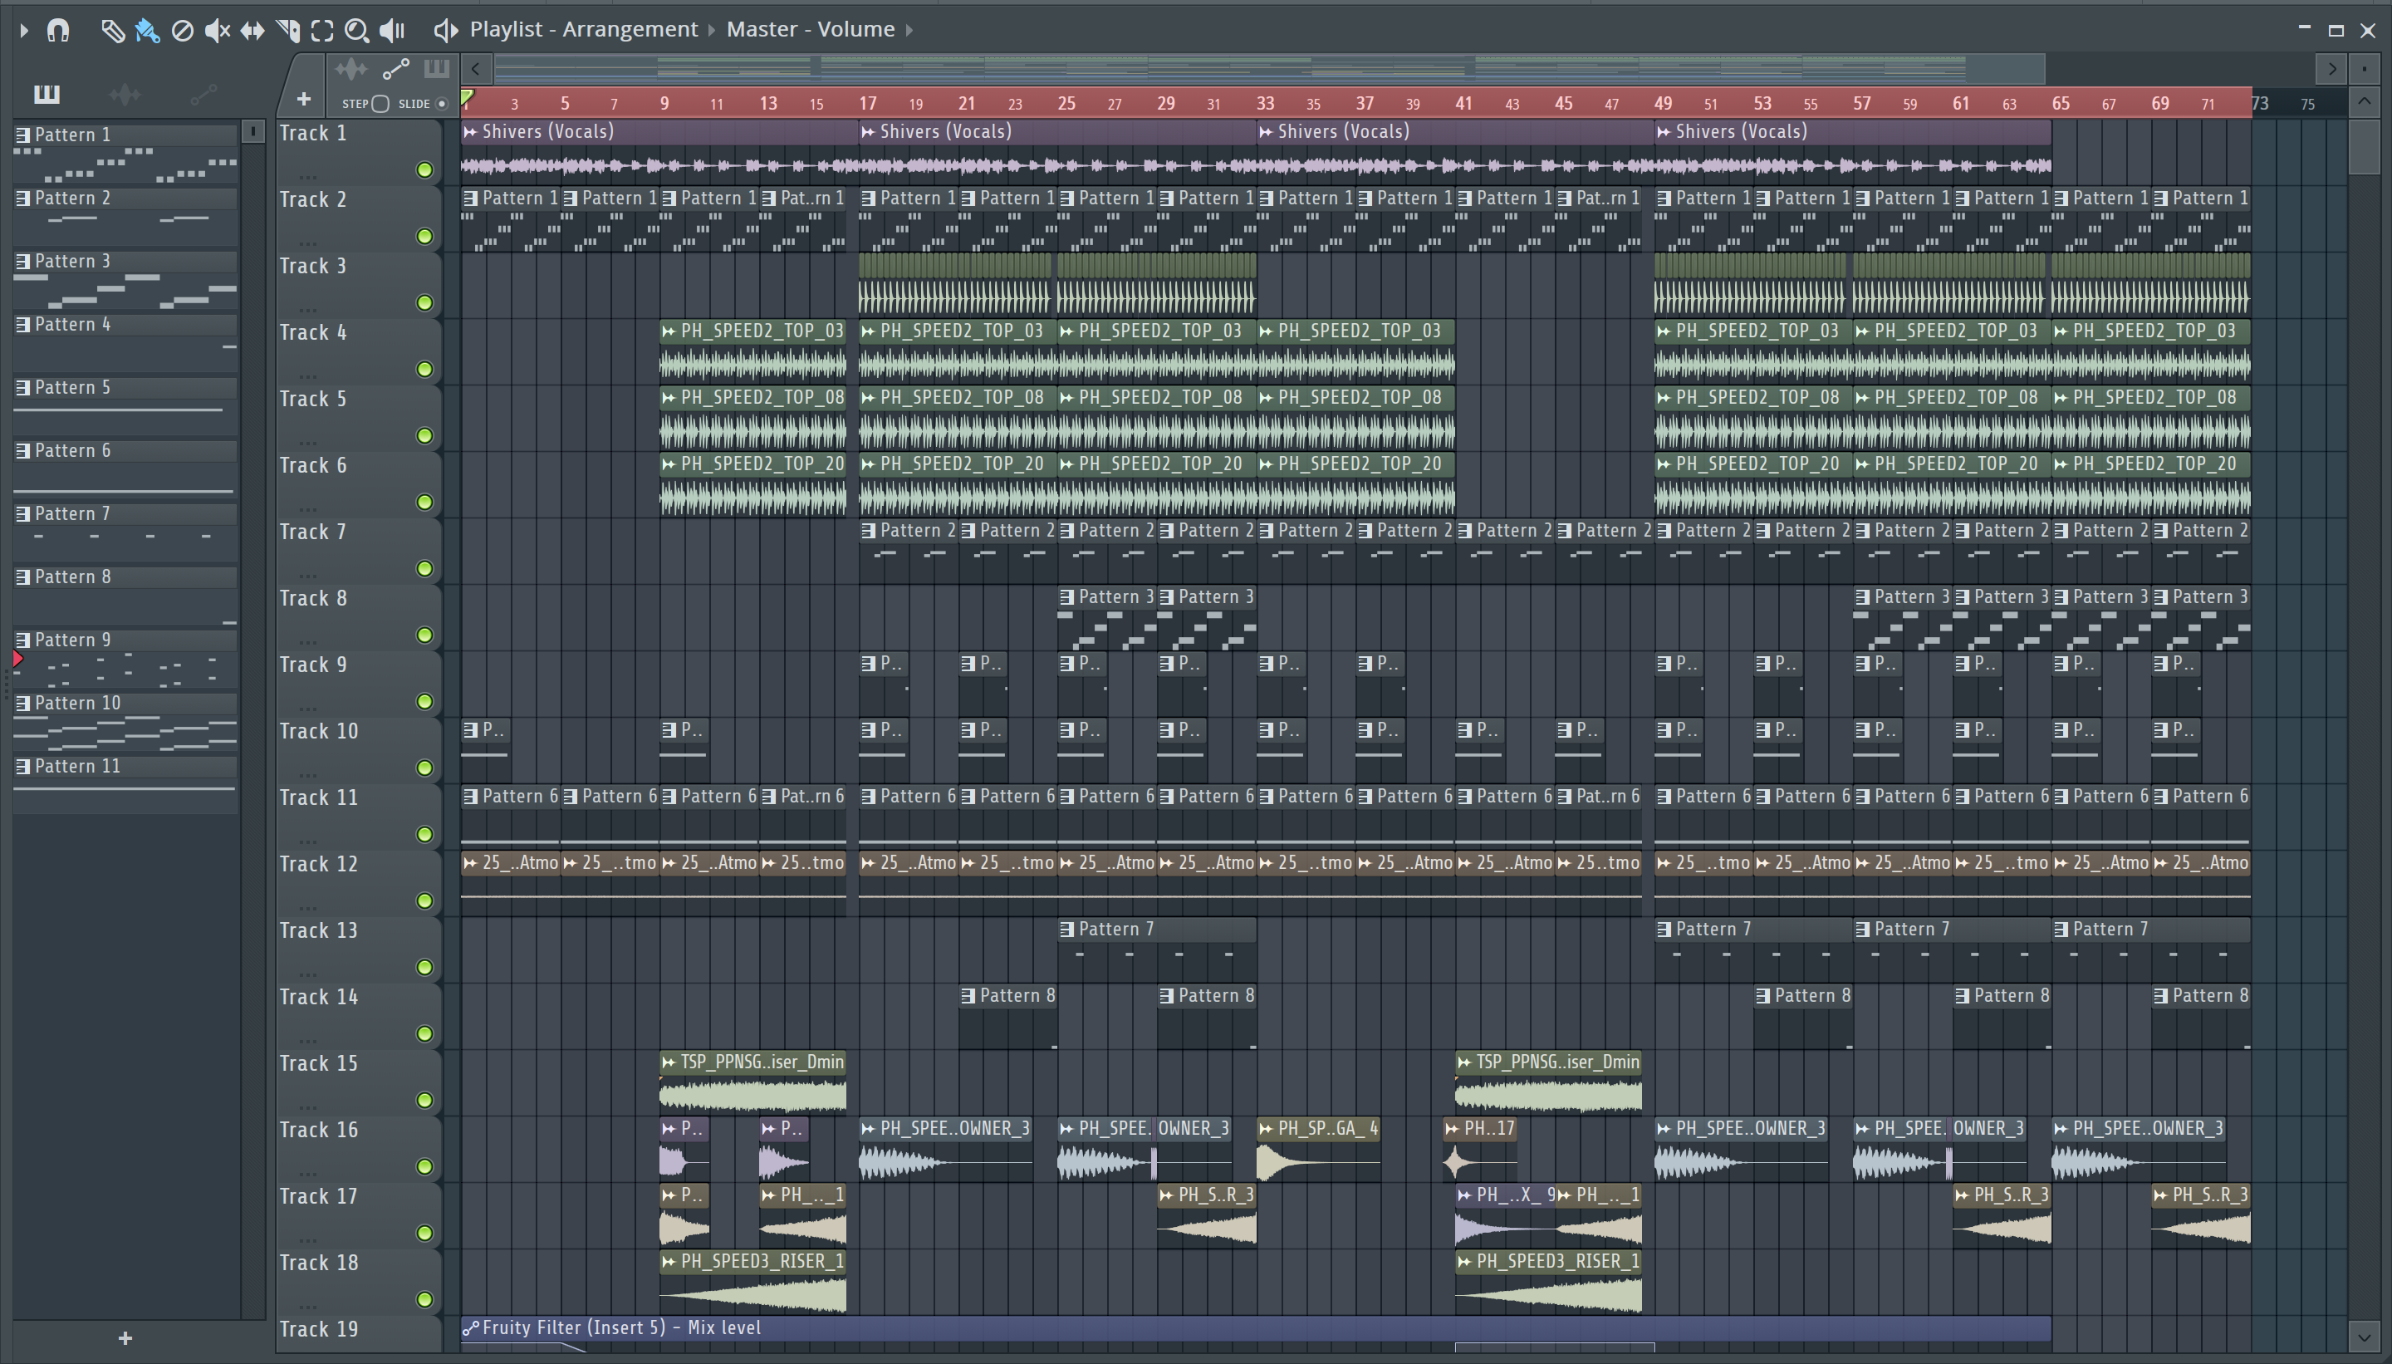The height and width of the screenshot is (1364, 2392).
Task: Click the horizontal song overview scrollbar
Action: pyautogui.click(x=1269, y=68)
